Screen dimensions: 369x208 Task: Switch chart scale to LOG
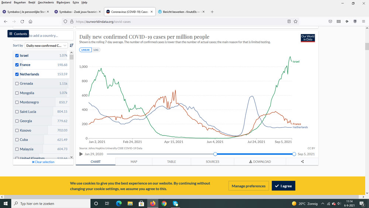(x=96, y=50)
